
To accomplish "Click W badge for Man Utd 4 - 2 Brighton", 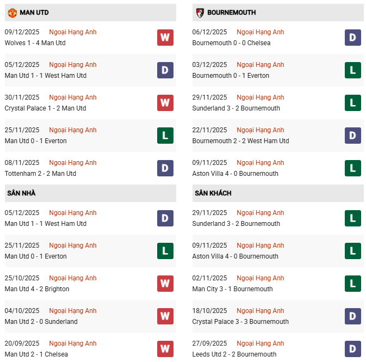I will point(165,284).
